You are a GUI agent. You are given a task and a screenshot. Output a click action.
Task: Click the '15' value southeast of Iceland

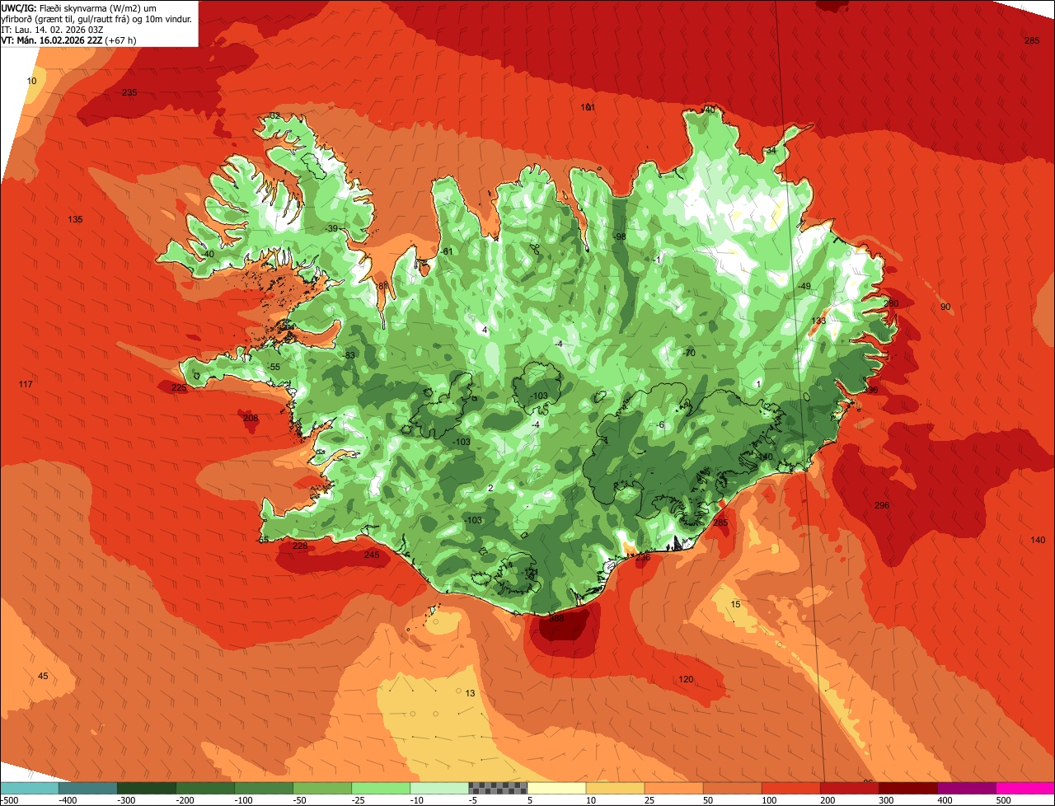(736, 604)
